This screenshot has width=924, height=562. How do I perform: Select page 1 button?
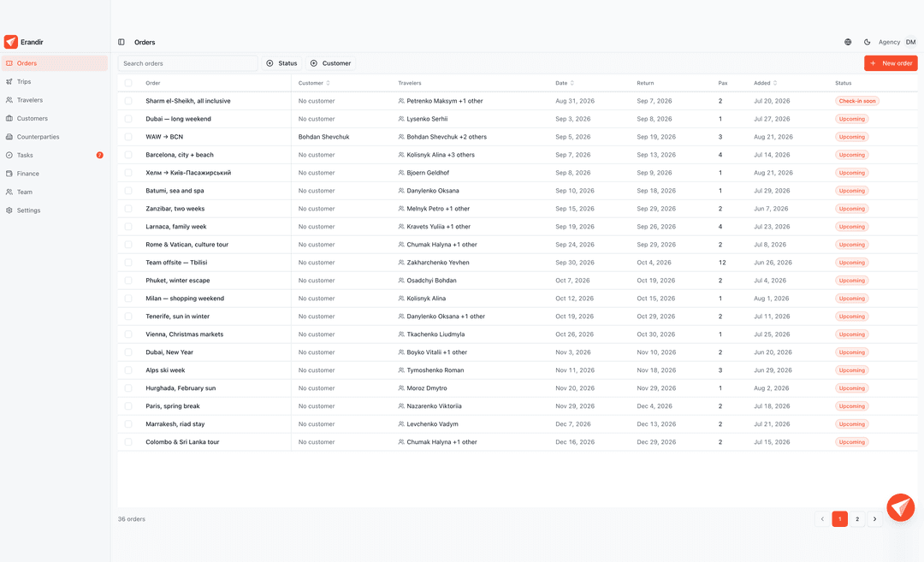pyautogui.click(x=840, y=519)
